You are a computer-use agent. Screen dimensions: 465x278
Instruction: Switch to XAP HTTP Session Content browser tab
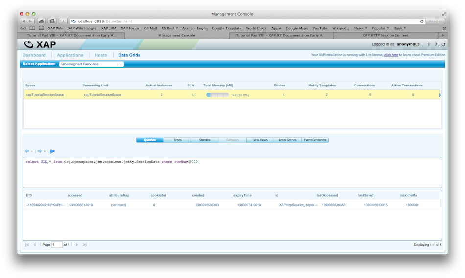pos(386,35)
